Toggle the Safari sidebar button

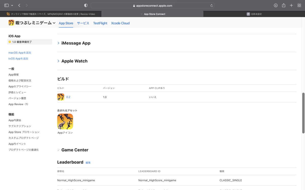[x=6, y=5]
